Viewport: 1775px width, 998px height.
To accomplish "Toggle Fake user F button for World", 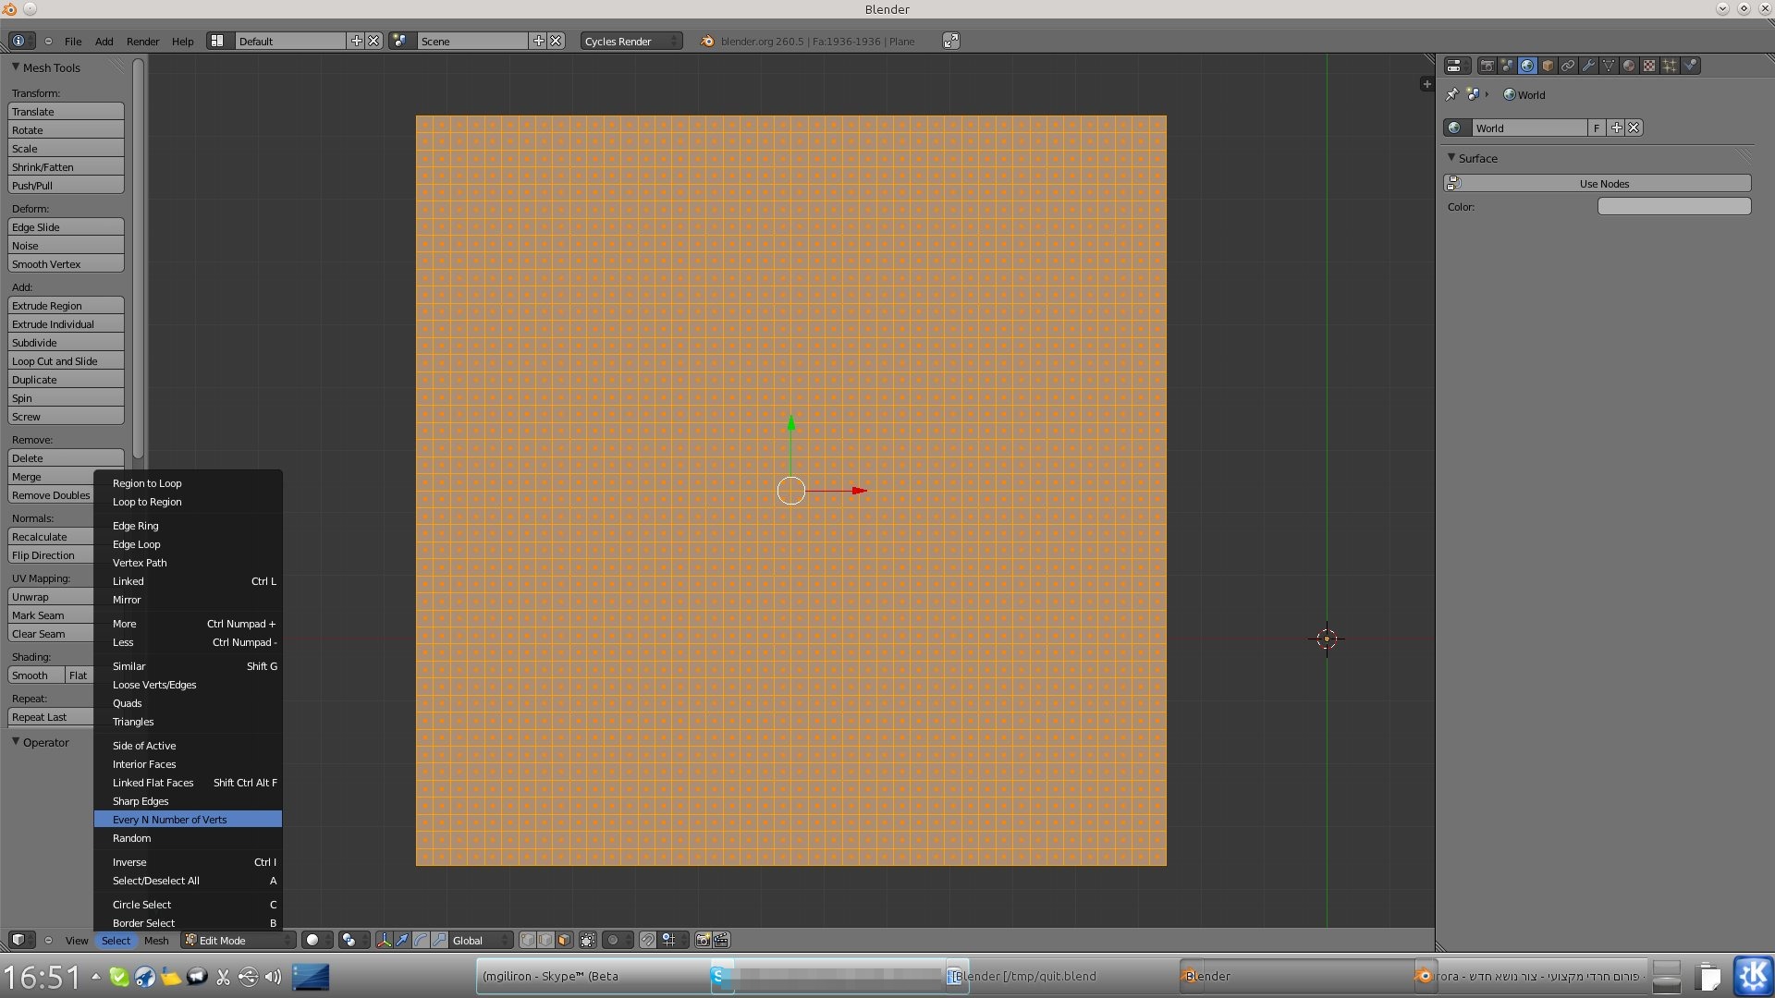I will tap(1597, 128).
